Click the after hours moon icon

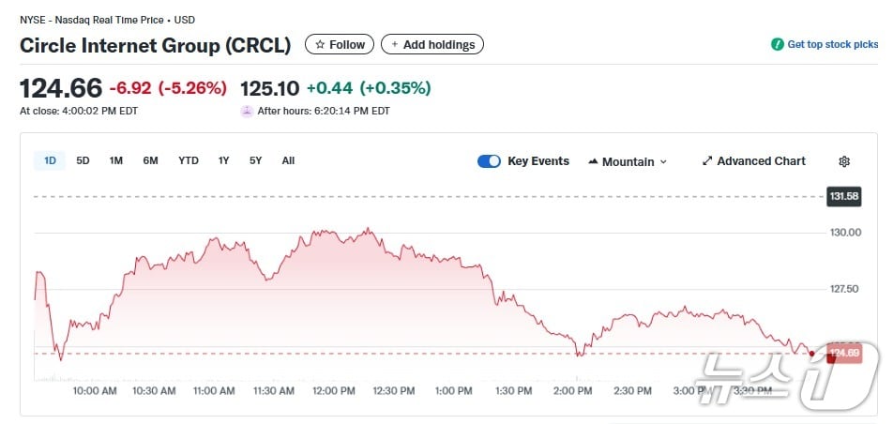point(247,111)
